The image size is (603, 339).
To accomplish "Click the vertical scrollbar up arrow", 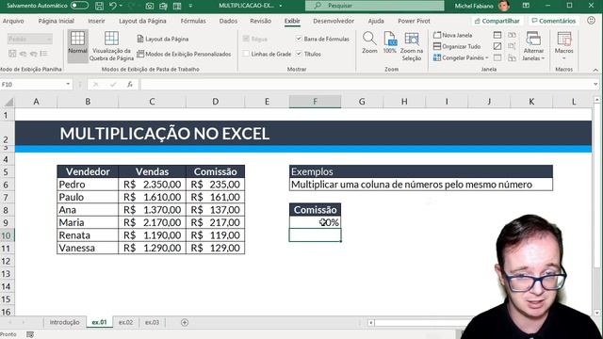I will point(596,100).
